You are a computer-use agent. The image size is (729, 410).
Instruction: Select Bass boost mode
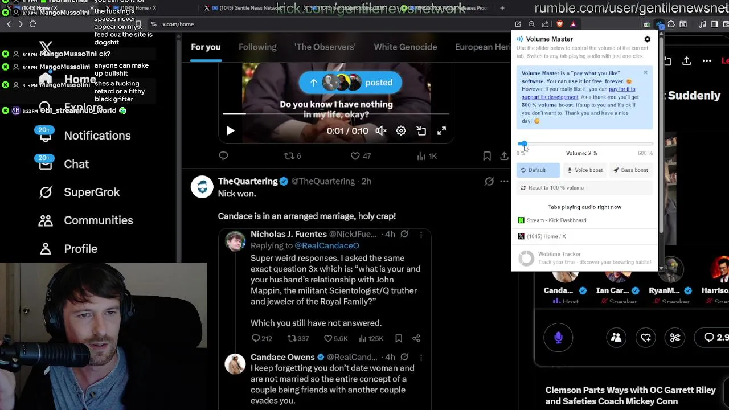coord(630,170)
